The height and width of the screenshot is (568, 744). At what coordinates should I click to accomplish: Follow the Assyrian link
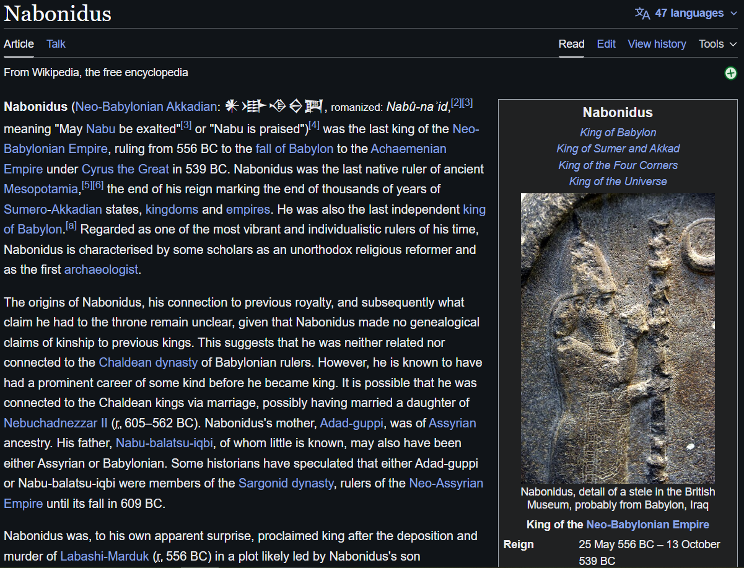click(452, 423)
